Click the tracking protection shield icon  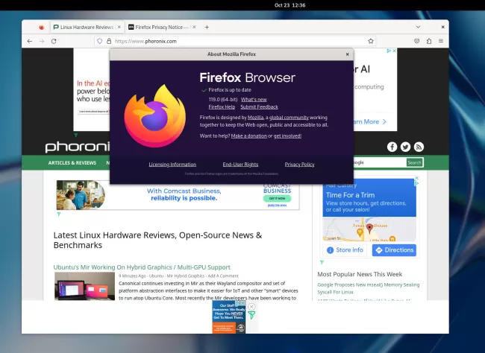click(99, 41)
